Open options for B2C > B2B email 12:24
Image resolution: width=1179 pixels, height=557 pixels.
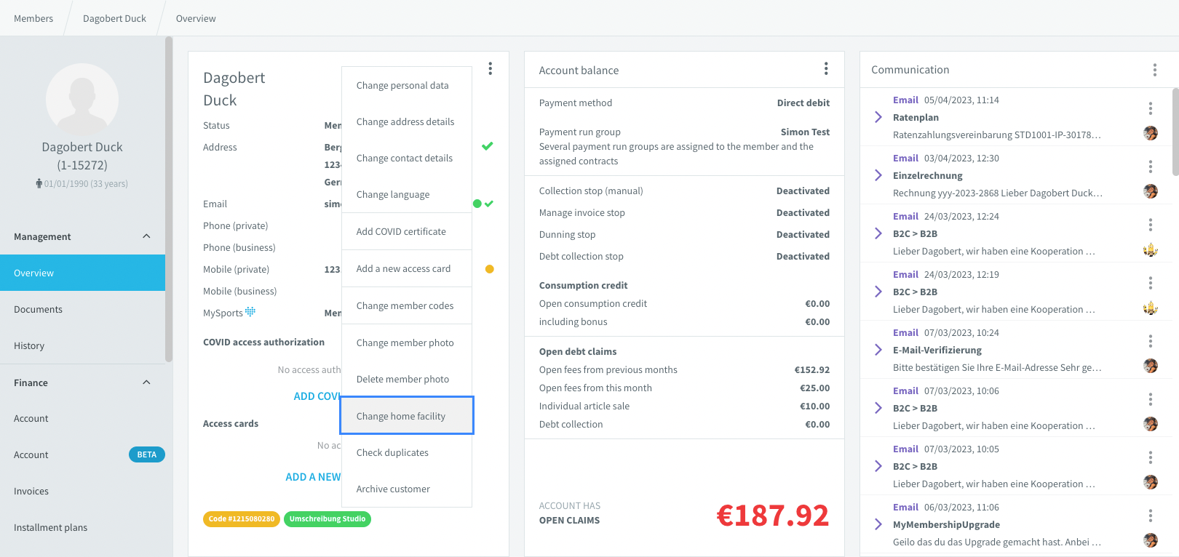click(x=1151, y=225)
